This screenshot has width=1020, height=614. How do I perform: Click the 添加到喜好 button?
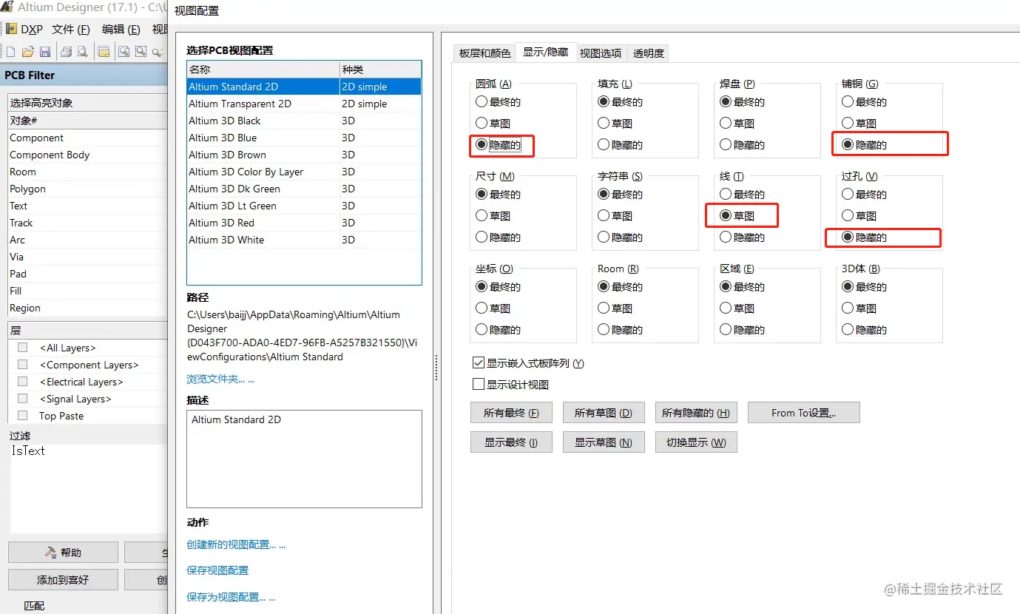click(x=63, y=579)
